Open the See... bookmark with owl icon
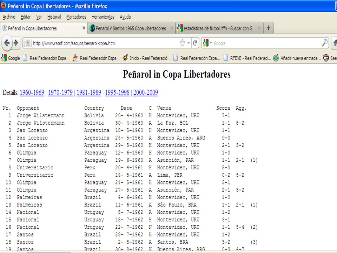This screenshot has height=253, width=337. pyautogui.click(x=330, y=58)
